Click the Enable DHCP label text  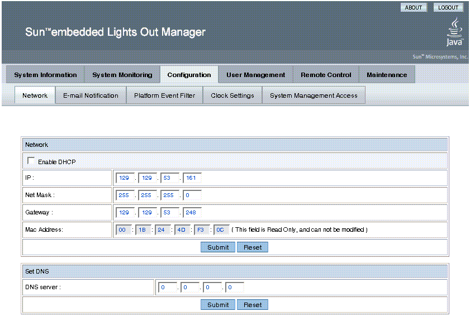point(56,162)
